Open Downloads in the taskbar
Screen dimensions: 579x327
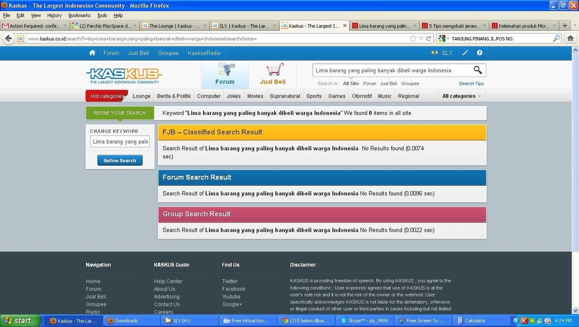pos(132,321)
